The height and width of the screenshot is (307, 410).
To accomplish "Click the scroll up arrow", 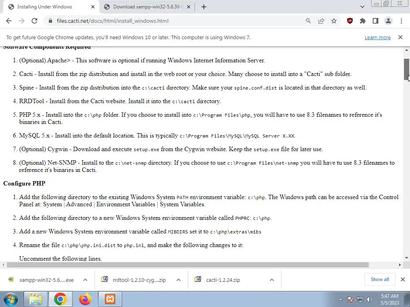I will (x=407, y=50).
